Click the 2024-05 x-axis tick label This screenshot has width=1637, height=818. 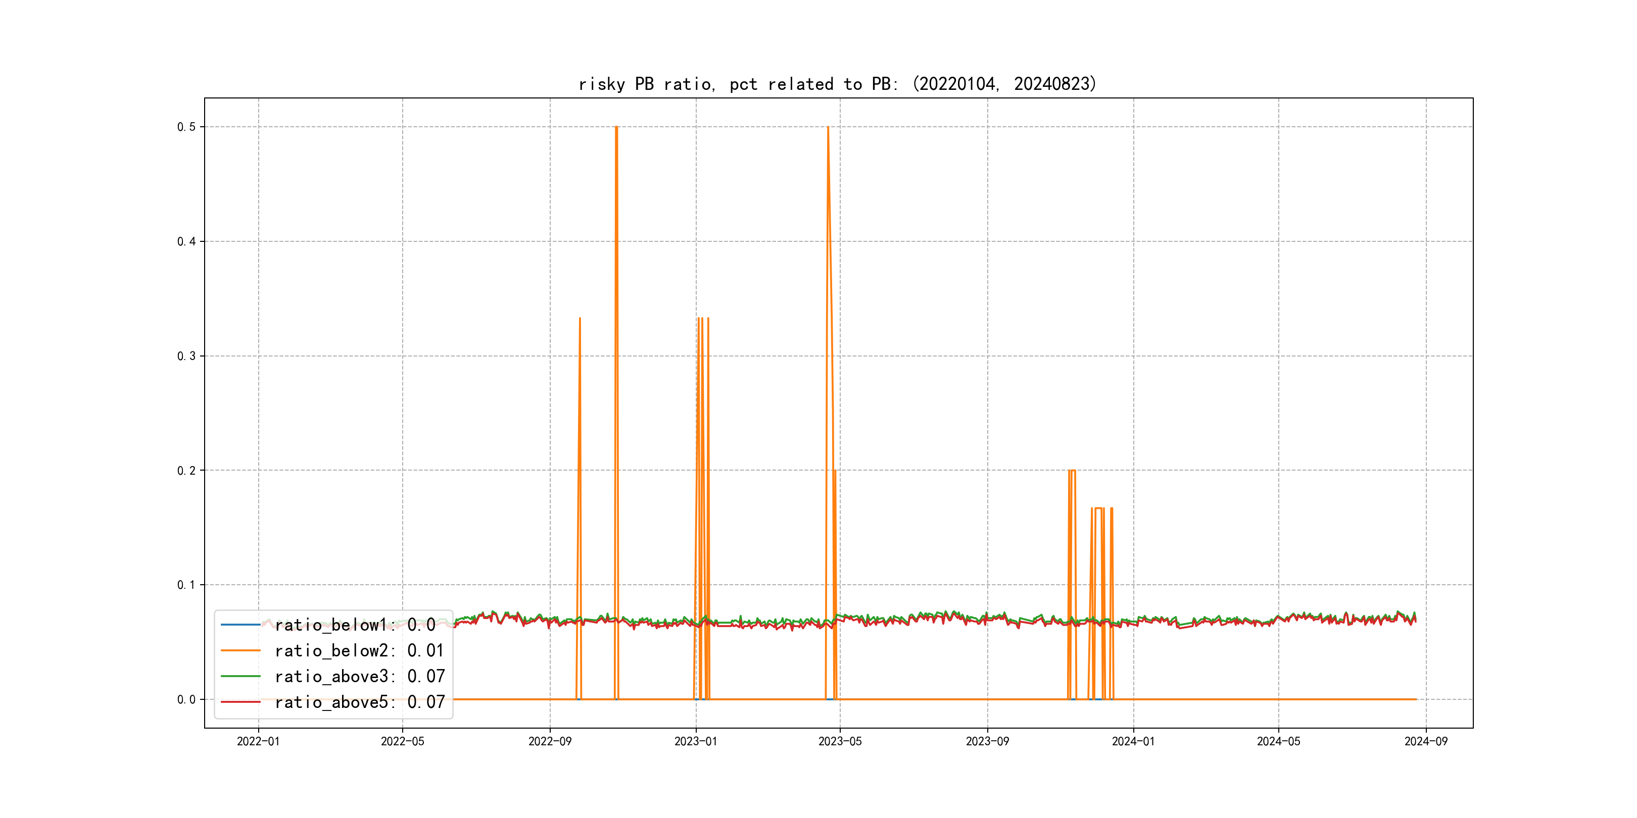point(1278,741)
